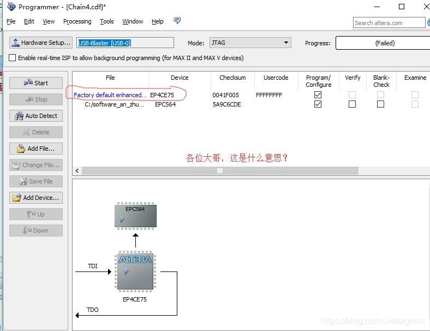Open the Add Device dialog
Image resolution: width=430 pixels, height=331 pixels.
click(36, 198)
